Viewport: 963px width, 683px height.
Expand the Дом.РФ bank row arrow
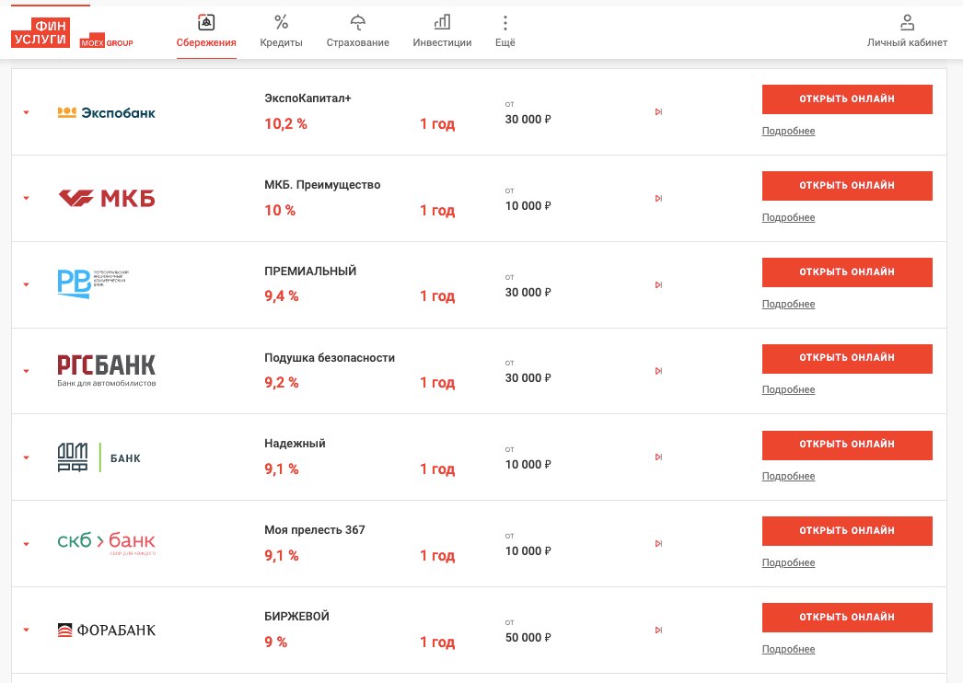[x=27, y=457]
